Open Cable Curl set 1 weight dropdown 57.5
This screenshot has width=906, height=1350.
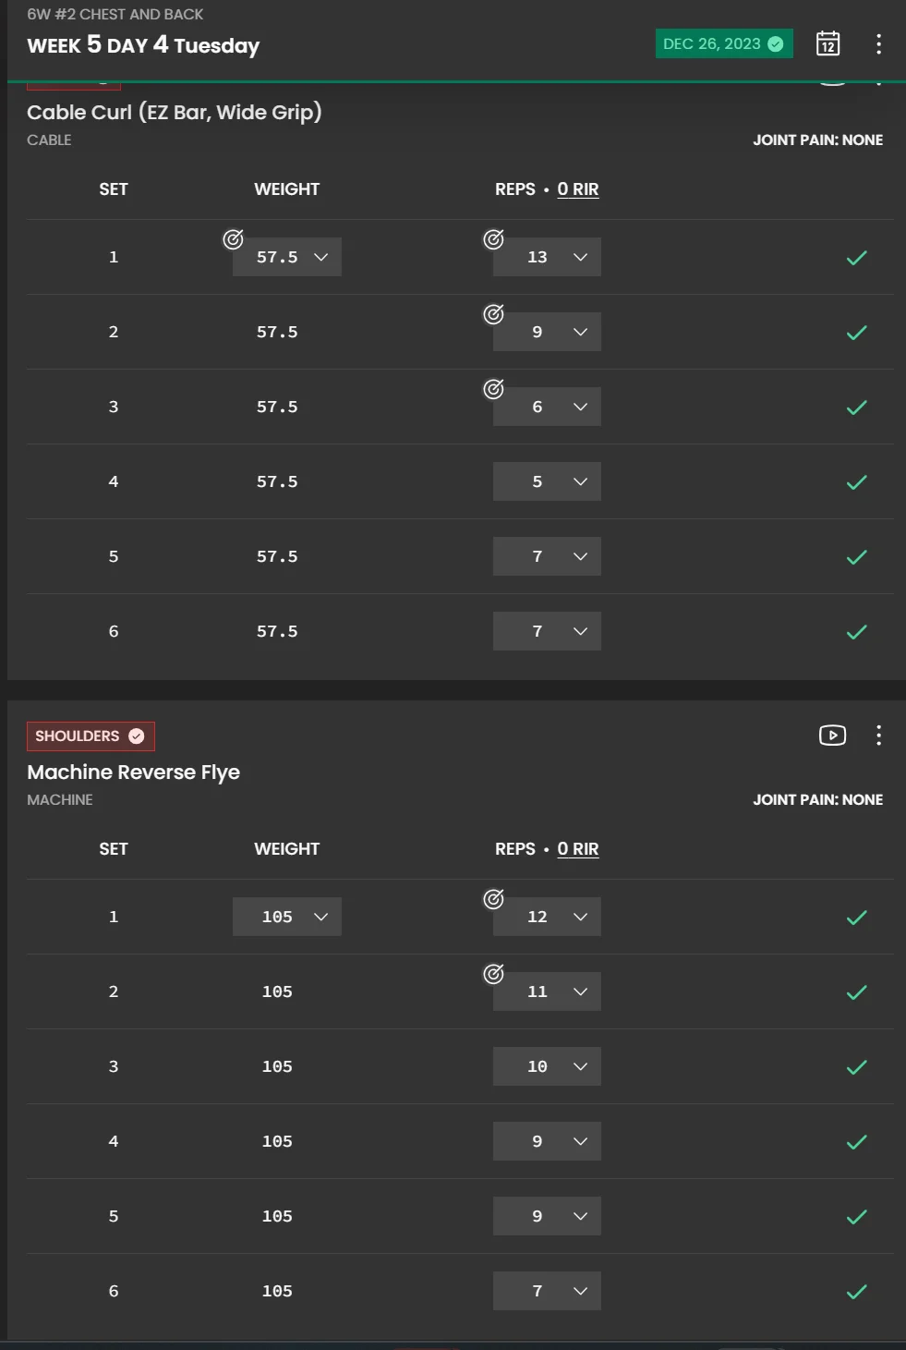click(287, 257)
